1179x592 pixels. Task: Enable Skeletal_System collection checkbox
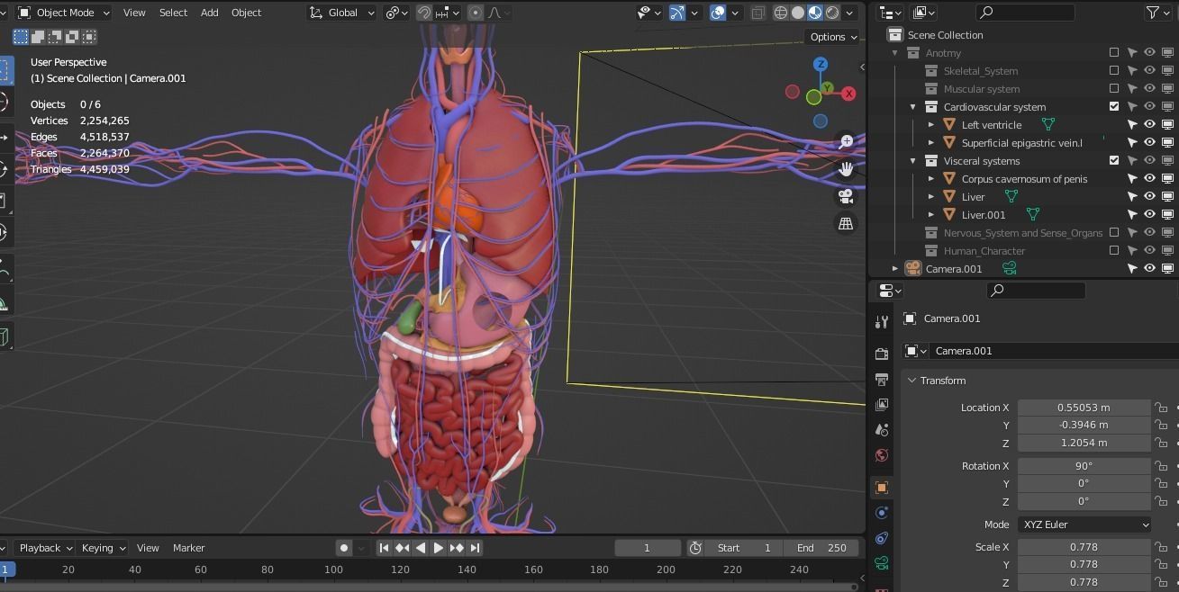(1114, 70)
